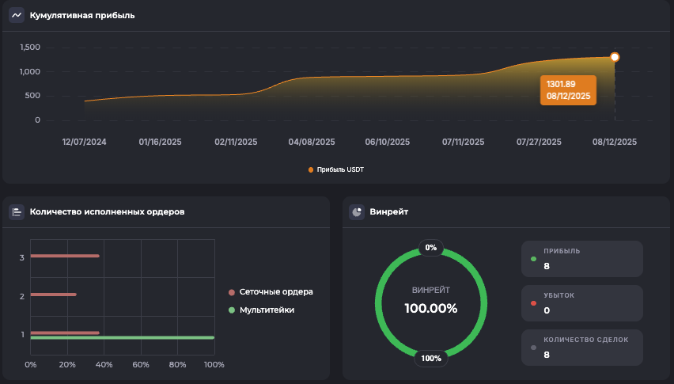Click the white data point marker on chart

[615, 57]
